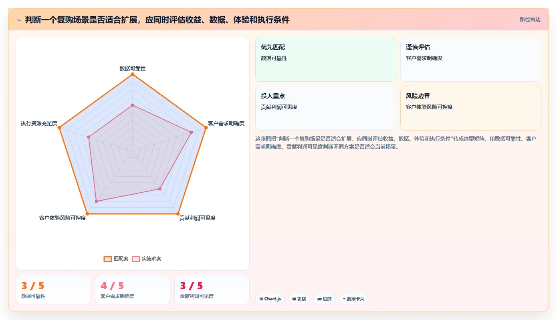Click the 客户需求明确度 axis label on the radar

click(226, 123)
